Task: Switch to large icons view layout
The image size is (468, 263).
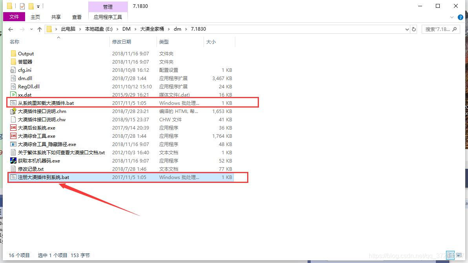Action: tap(459, 255)
